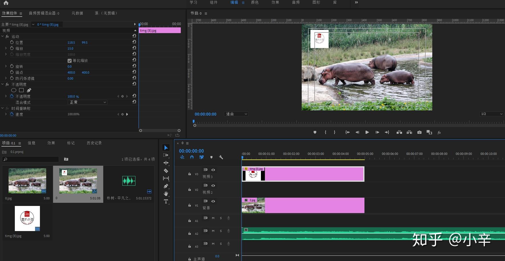Click the Extract button in Program monitor
The width and height of the screenshot is (505, 261).
tap(409, 132)
